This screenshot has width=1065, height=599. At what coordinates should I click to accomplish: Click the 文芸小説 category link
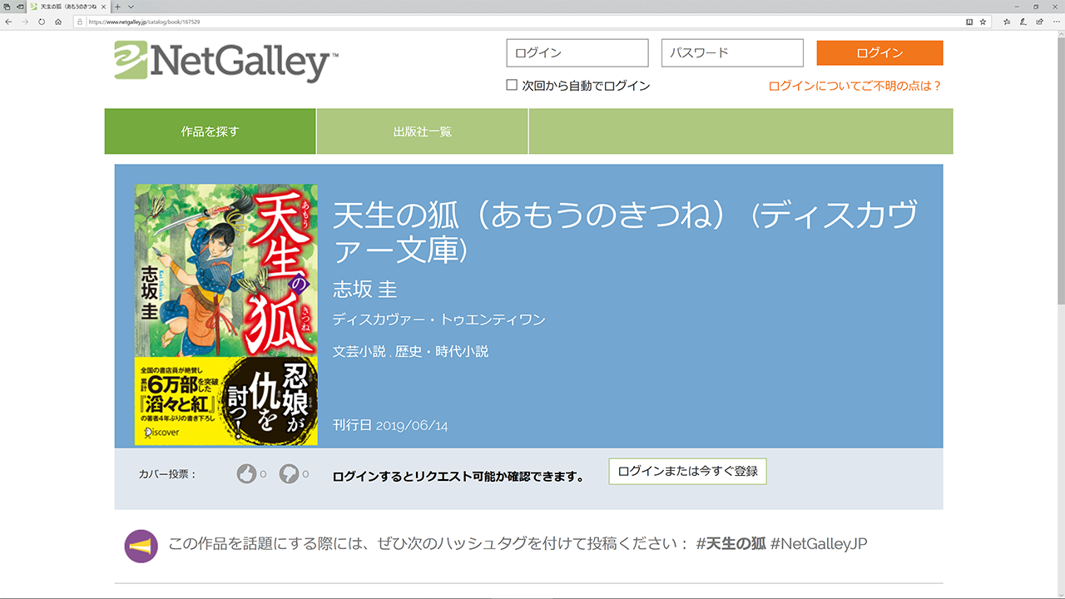359,351
